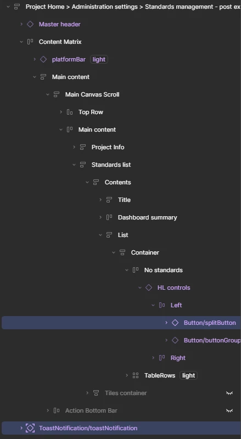Click the Master header component diamond icon
The image size is (241, 439).
click(30, 24)
